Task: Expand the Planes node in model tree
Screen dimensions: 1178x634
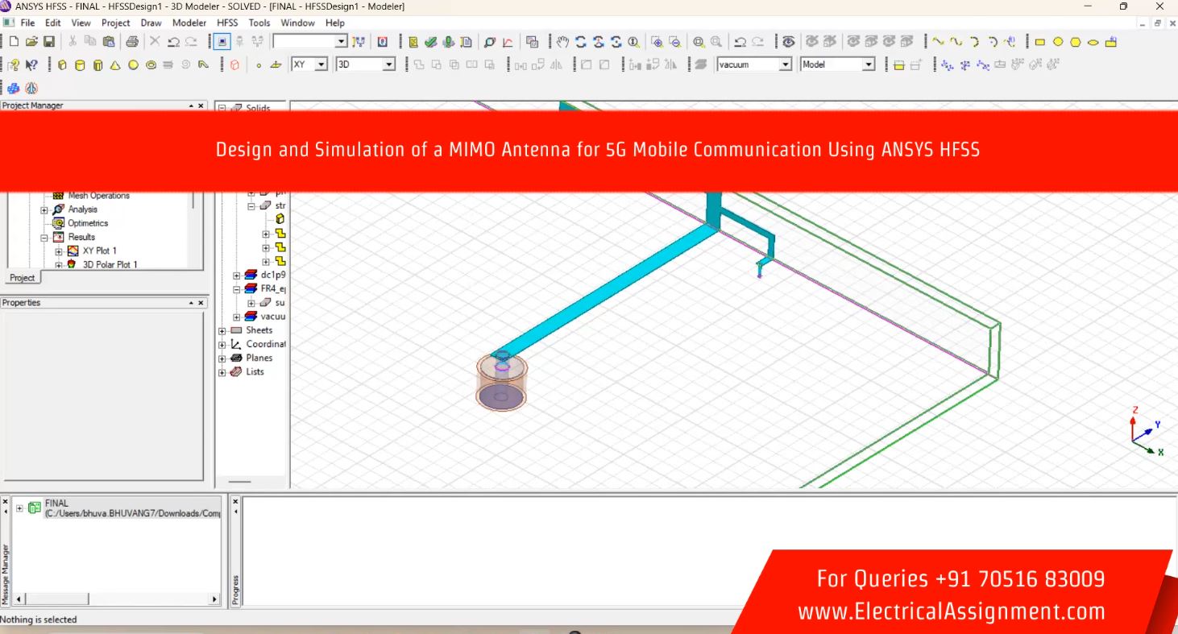Action: click(x=222, y=358)
